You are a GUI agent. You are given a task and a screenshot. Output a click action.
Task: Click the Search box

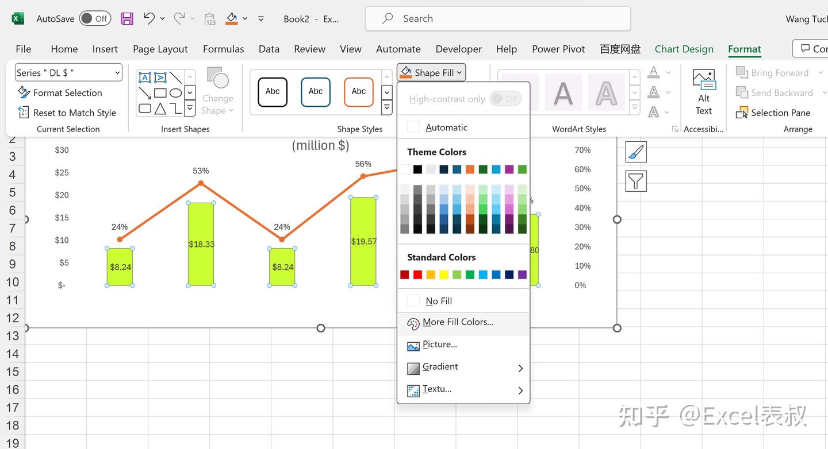point(498,19)
